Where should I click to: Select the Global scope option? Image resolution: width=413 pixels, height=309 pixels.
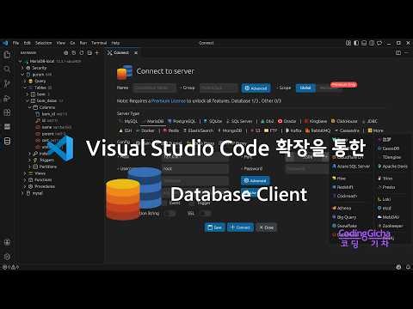tap(305, 88)
